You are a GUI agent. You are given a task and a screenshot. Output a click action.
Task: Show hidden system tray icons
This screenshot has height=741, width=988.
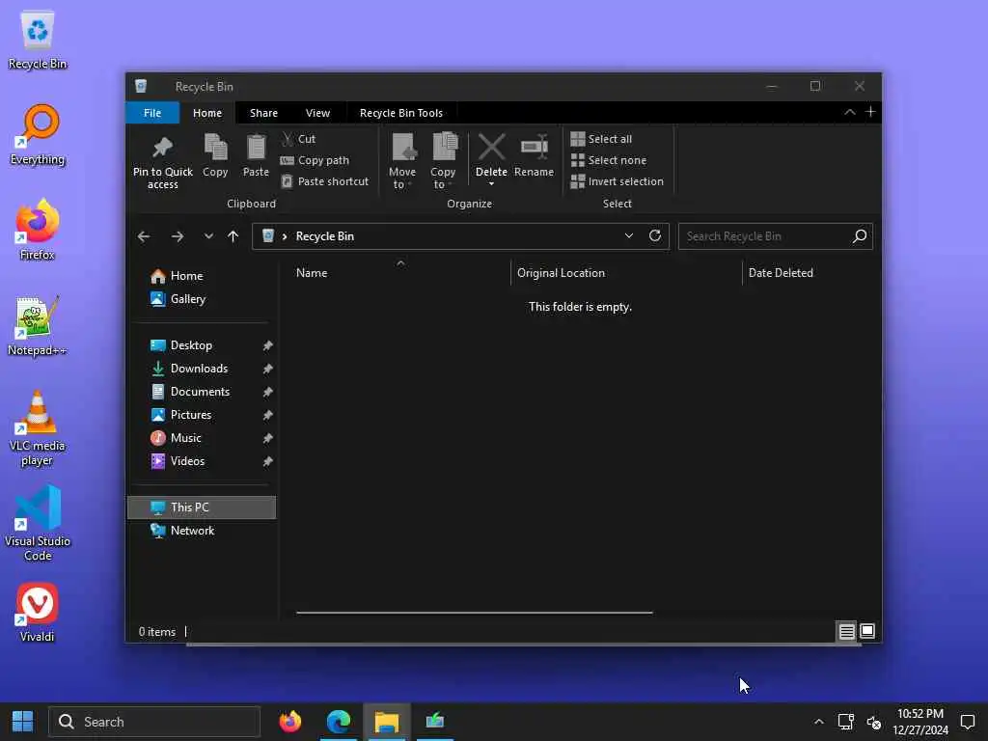818,722
